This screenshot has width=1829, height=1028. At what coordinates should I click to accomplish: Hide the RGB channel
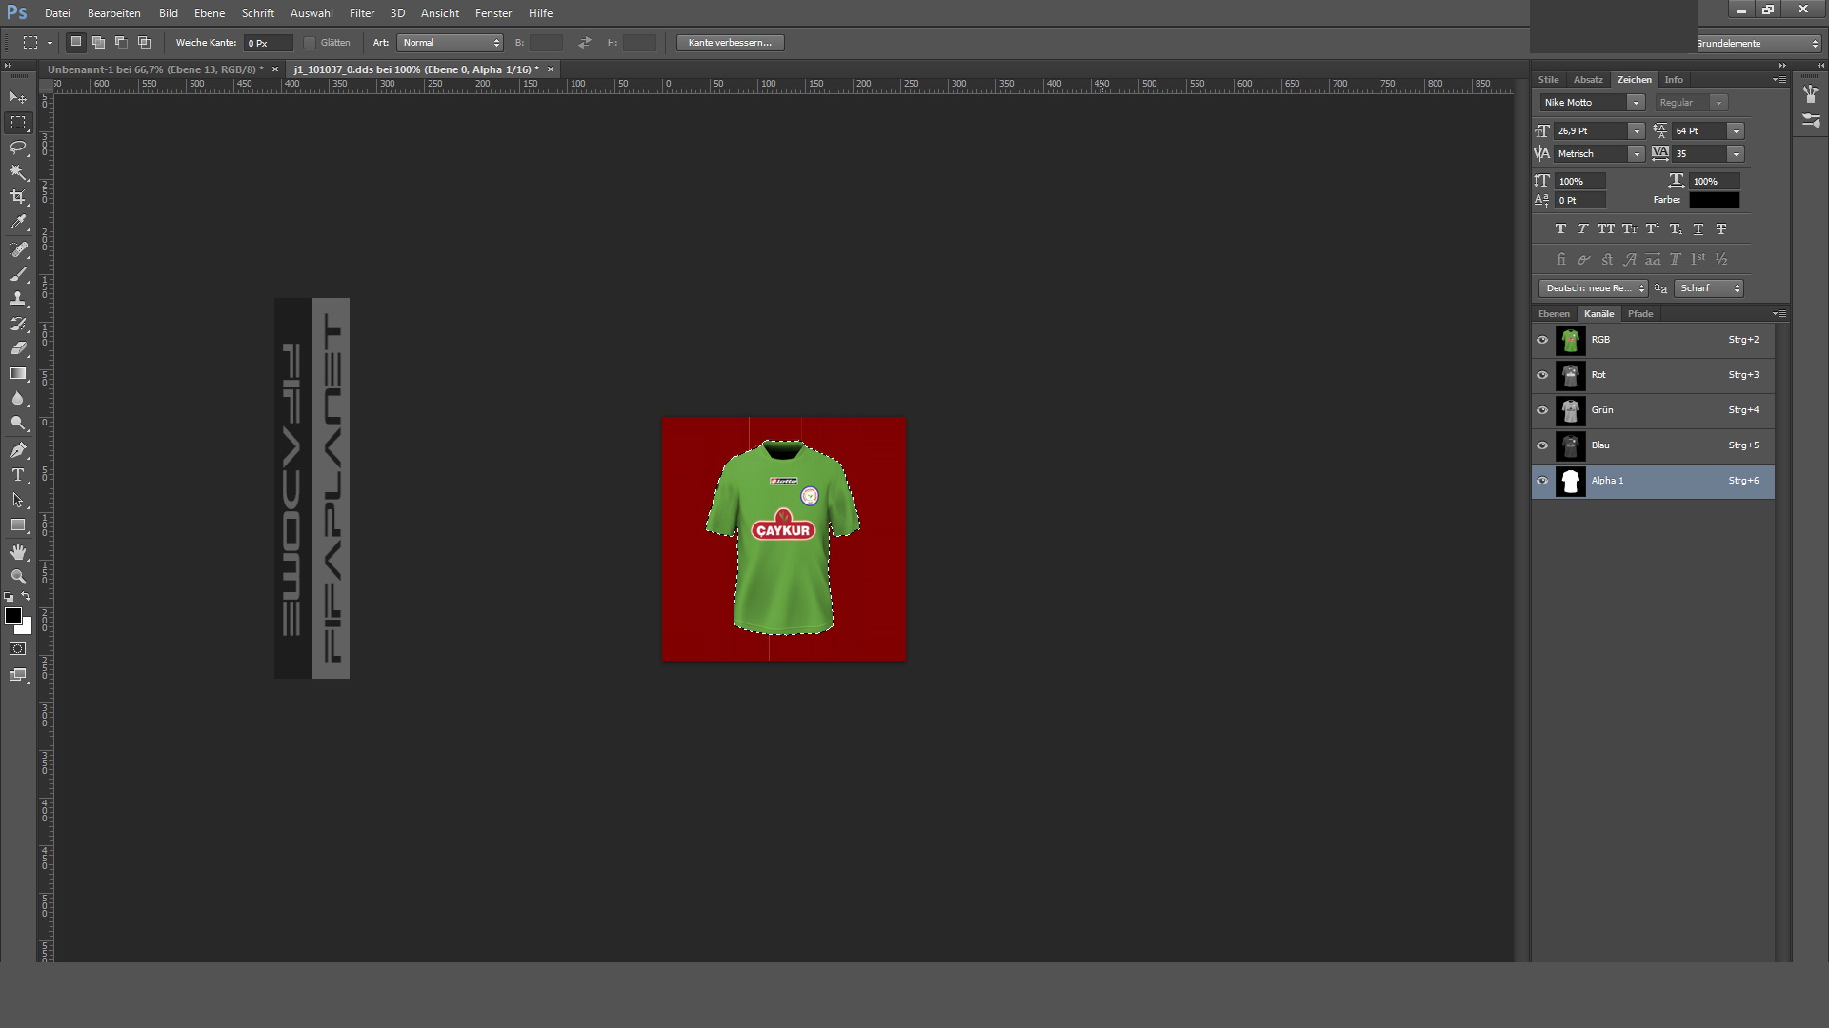(1542, 340)
